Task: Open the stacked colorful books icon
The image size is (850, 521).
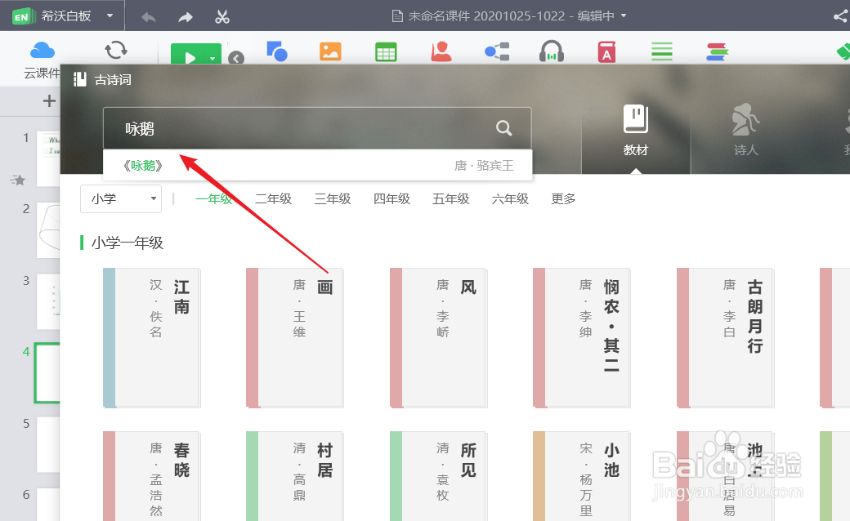Action: coord(718,51)
